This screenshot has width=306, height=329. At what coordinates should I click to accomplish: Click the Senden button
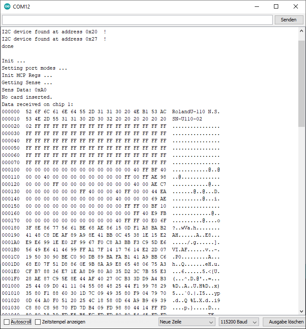[x=289, y=20]
